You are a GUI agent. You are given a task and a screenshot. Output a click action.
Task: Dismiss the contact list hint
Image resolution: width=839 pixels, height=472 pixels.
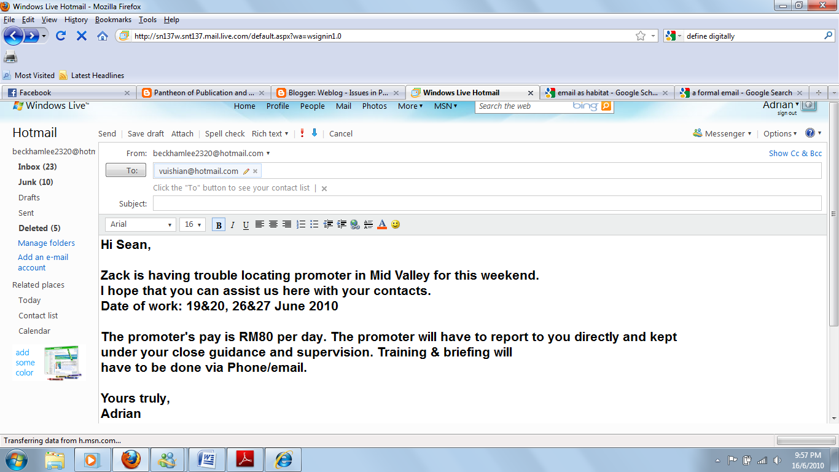pos(324,189)
